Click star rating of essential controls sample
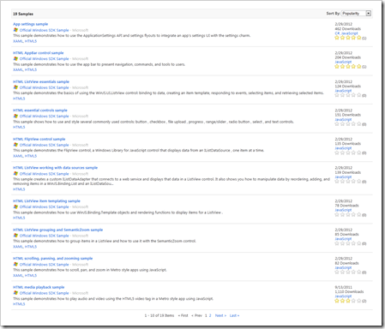Viewport: 385px width, 329px height. pos(348,123)
